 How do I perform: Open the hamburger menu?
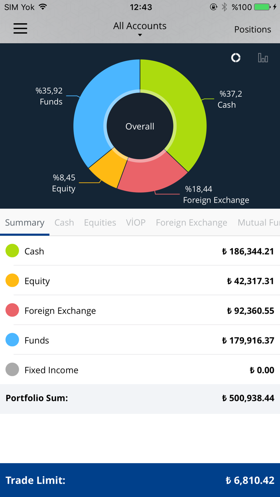point(20,28)
